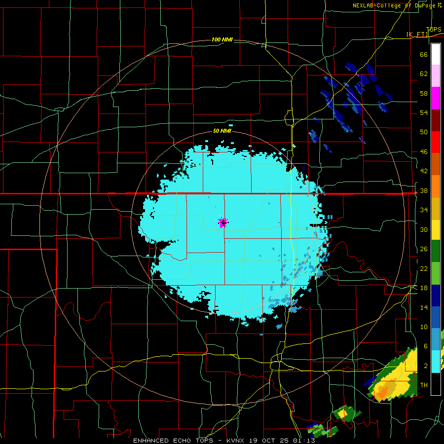Click the navy legend color segment

pos(436,296)
